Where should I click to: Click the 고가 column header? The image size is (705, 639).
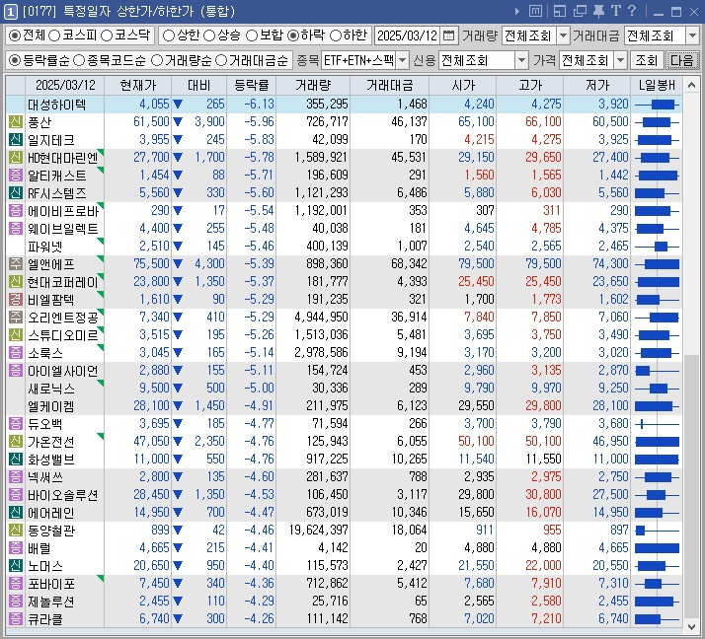(x=529, y=86)
